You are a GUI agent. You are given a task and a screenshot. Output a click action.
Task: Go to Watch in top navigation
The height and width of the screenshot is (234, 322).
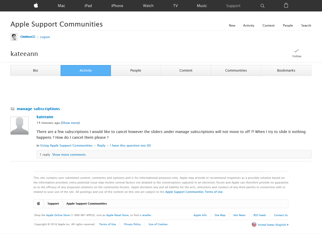coord(148,6)
